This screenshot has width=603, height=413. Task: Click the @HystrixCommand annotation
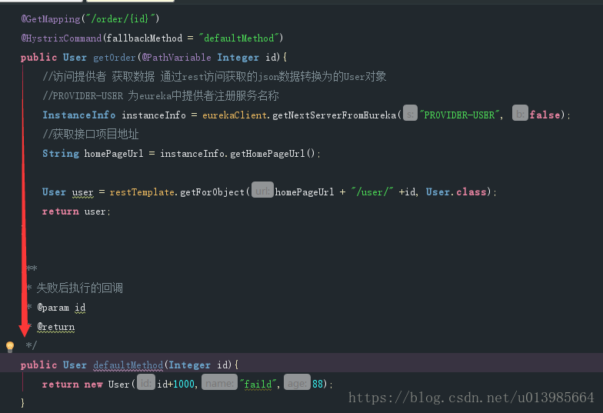[x=62, y=38]
